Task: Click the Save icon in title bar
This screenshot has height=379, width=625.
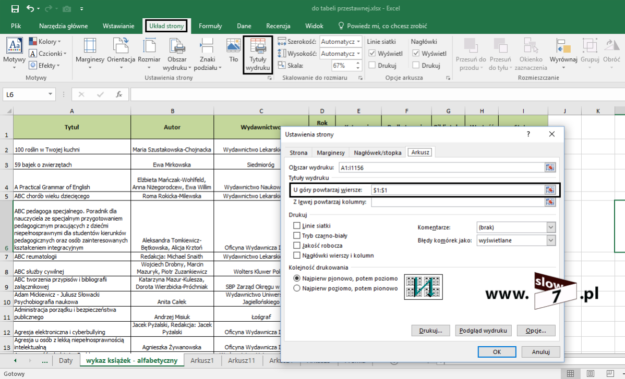Action: click(15, 8)
